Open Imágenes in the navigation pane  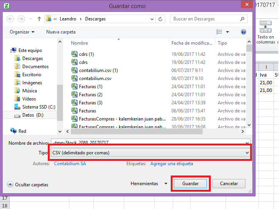pos(32,83)
